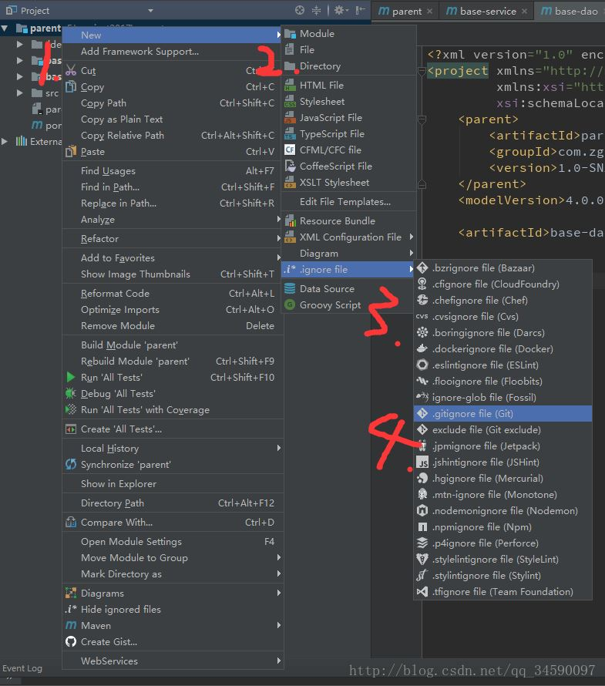Expand the Local History submenu
This screenshot has height=686, width=605.
pyautogui.click(x=173, y=449)
